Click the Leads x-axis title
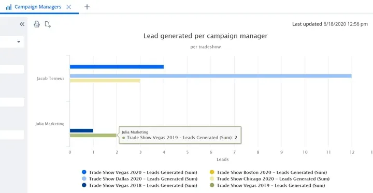The height and width of the screenshot is (193, 373). coord(223,159)
